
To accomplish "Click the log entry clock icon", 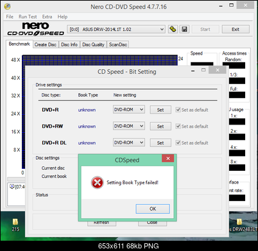I will pyautogui.click(x=12, y=187).
